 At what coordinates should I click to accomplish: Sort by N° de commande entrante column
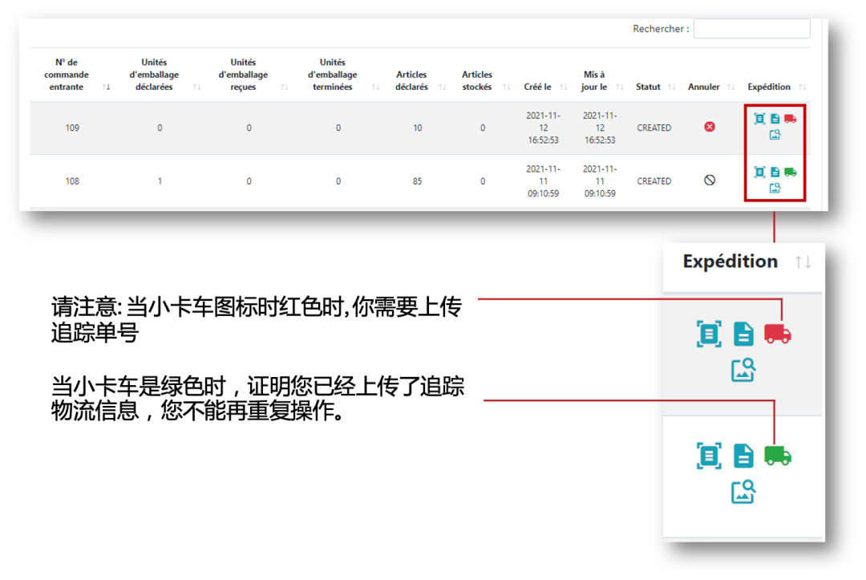tap(67, 75)
